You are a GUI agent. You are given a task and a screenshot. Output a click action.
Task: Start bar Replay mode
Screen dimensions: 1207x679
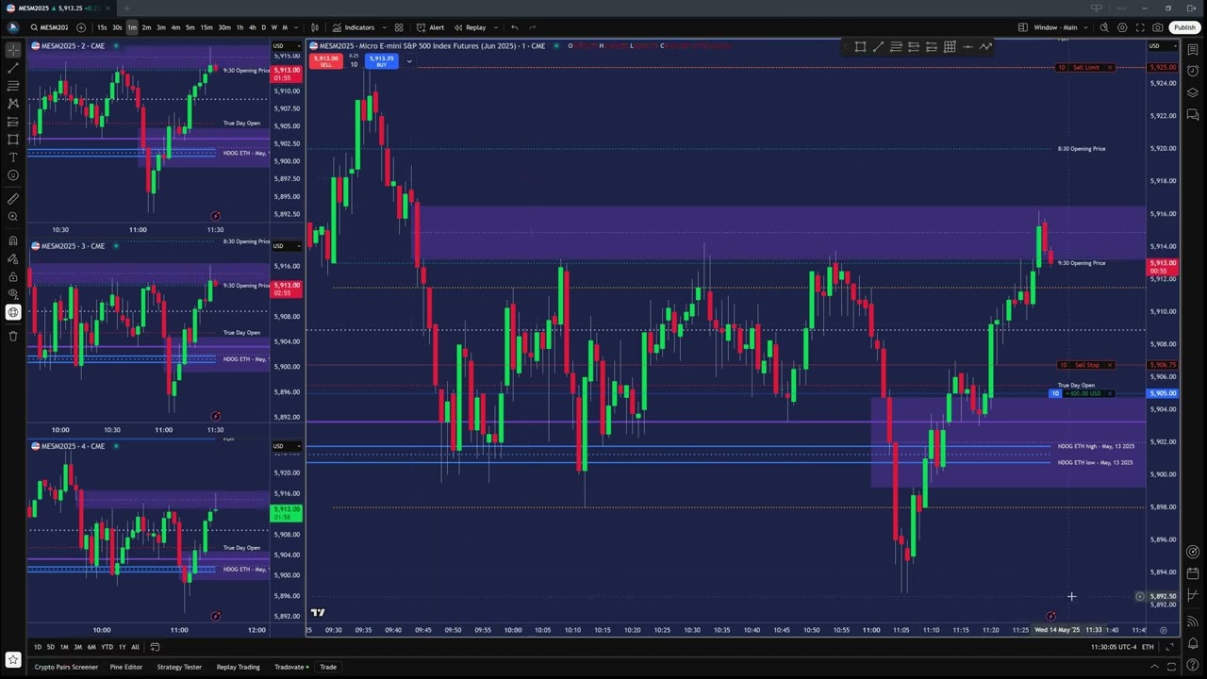(471, 27)
